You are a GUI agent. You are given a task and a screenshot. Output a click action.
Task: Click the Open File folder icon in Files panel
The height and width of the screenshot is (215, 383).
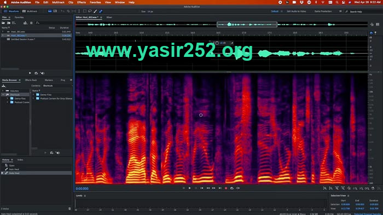(x=3, y=23)
